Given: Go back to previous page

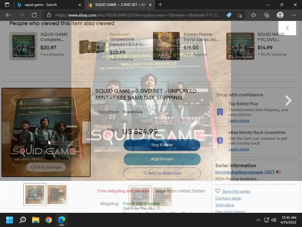Looking at the screenshot, I should pyautogui.click(x=8, y=15).
